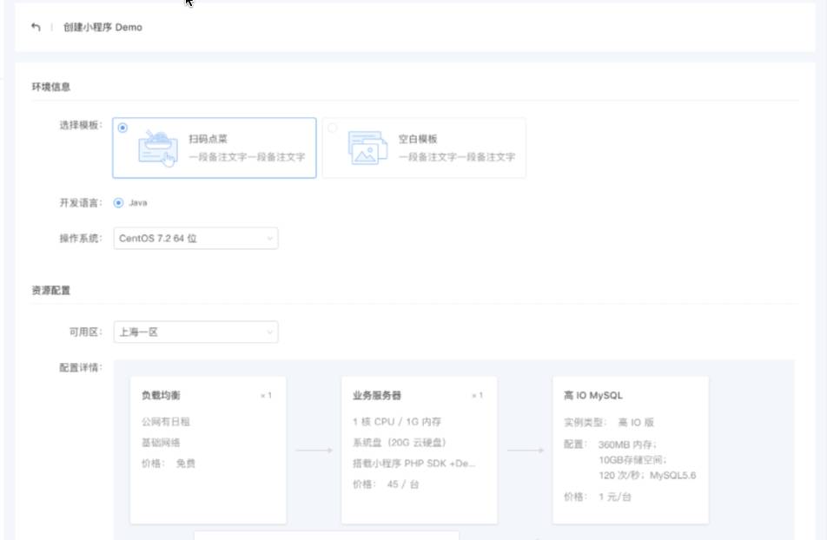Image resolution: width=827 pixels, height=540 pixels.
Task: Click the 配置详情 field label
Action: 81,367
